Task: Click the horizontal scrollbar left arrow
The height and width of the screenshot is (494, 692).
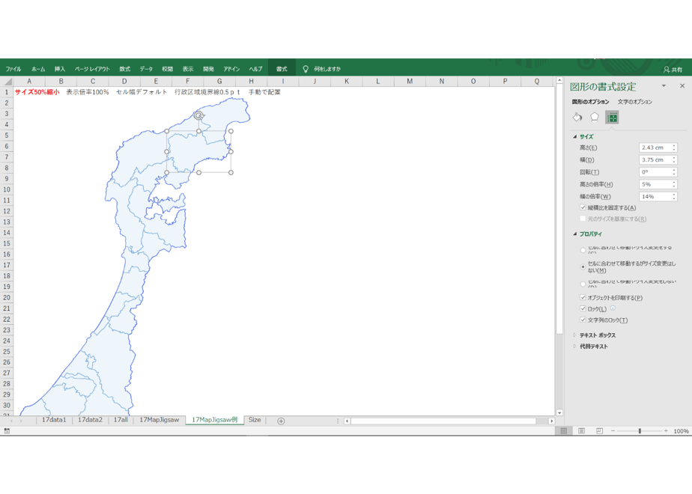Action: [347, 421]
